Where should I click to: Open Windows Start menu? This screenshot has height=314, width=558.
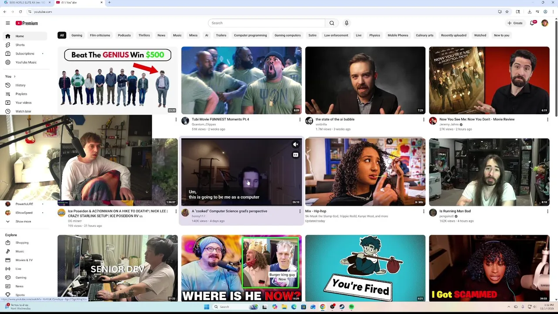point(206,307)
